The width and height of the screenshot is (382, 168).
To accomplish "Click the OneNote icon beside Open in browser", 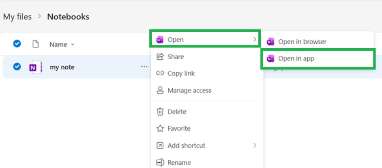I will [271, 42].
